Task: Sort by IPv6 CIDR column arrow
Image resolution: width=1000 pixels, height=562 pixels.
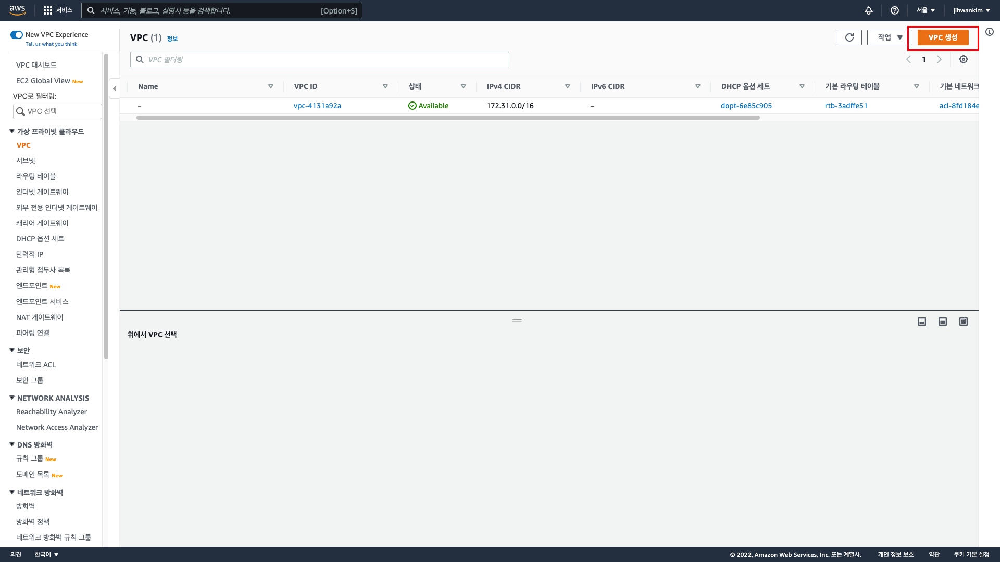Action: 698,86
